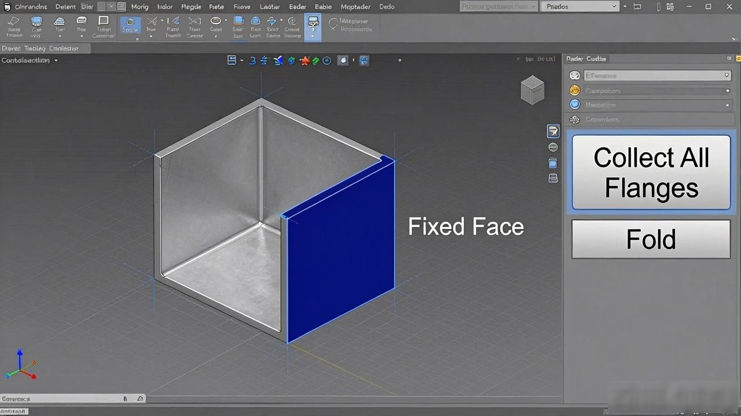Toggle the highlighted top icon on viewport edge

(553, 131)
